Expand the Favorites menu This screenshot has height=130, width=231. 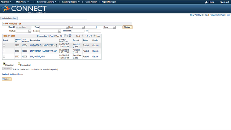coord(6,2)
